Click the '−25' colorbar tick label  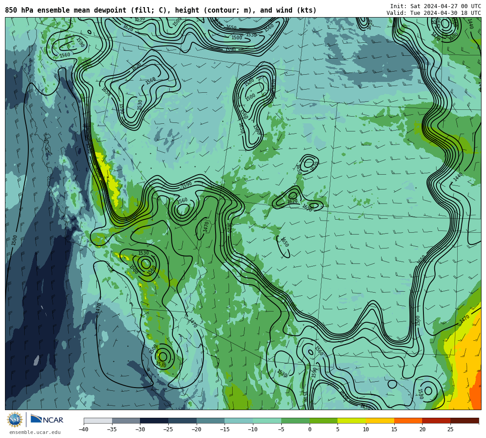pos(168,429)
